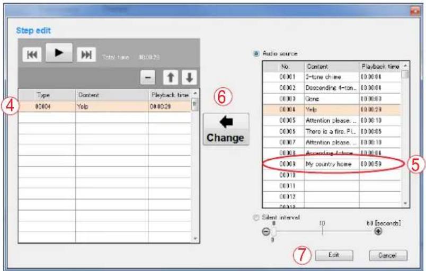This screenshot has width=426, height=271.
Task: Remove step with the minus button
Action: pos(148,77)
